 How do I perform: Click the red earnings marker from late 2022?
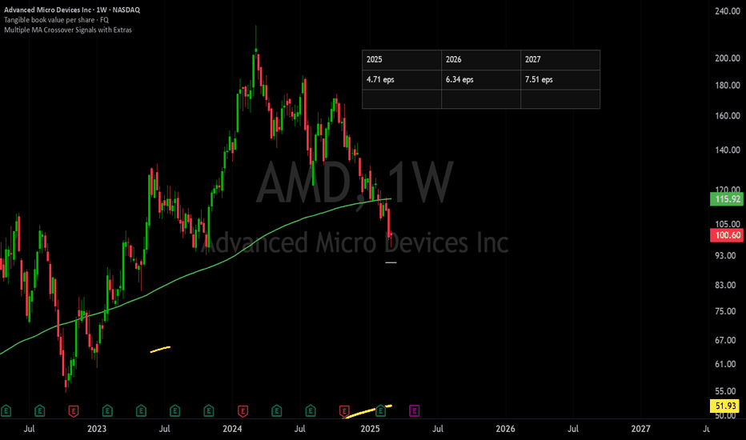(x=74, y=410)
